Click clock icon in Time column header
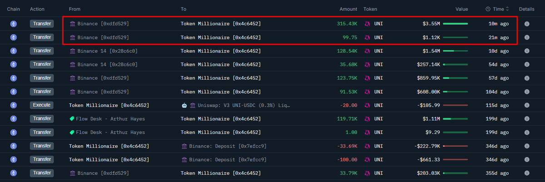545x182 pixels. pyautogui.click(x=488, y=9)
